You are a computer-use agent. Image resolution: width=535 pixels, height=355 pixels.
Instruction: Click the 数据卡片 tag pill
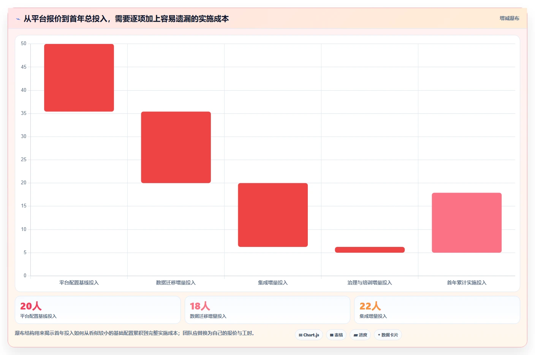point(388,335)
